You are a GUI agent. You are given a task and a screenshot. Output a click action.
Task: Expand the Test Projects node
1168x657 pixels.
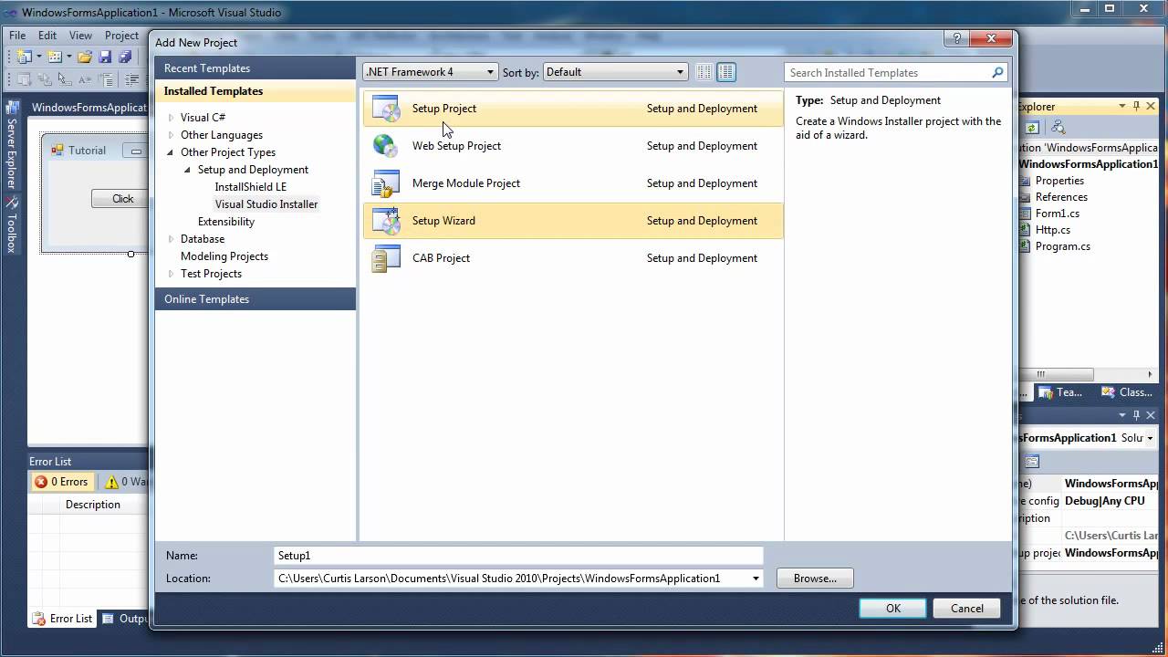pos(171,274)
